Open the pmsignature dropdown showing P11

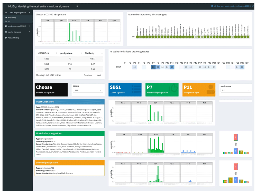tap(235, 90)
